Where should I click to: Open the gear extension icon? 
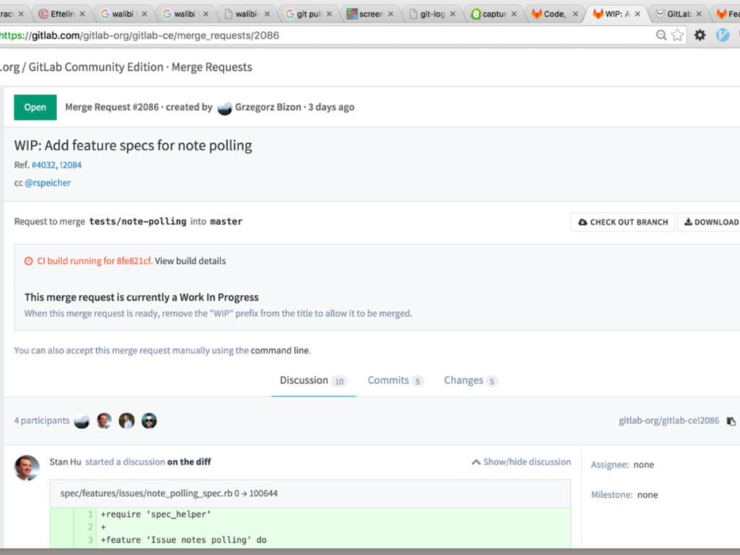[700, 35]
